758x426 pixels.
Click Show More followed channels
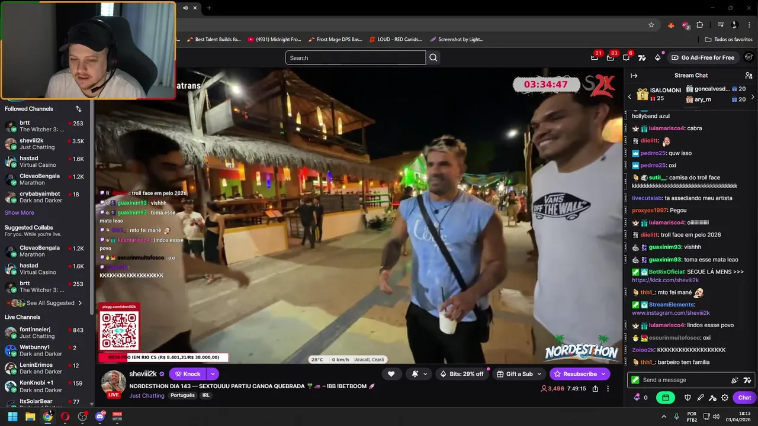click(20, 212)
